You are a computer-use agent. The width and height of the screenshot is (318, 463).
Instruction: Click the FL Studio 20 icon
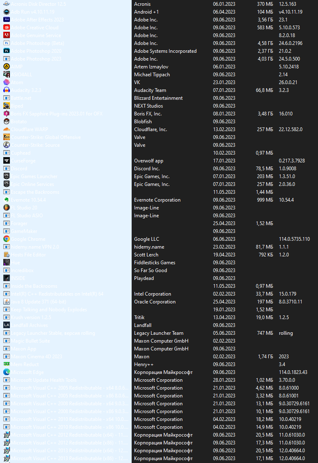[6, 207]
